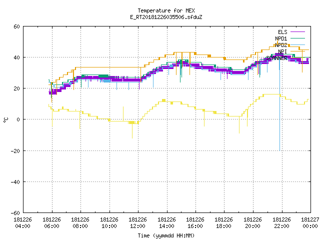The width and height of the screenshot is (320, 240).
Task: Click the x-axis tick label 181226 12:00
Action: (x=138, y=223)
